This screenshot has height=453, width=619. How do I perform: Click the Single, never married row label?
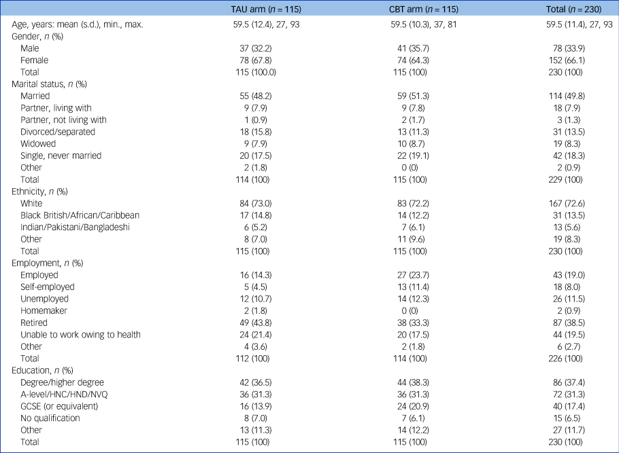(61, 156)
